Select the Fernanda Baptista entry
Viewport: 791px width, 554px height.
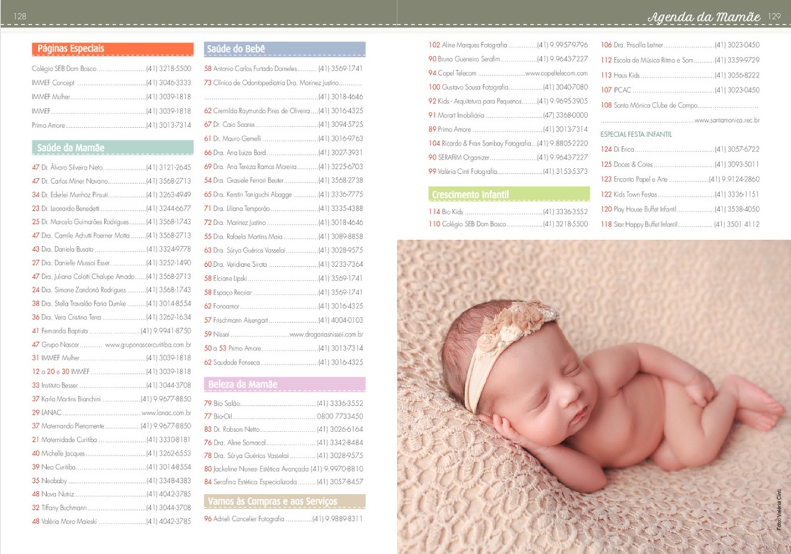tap(111, 331)
